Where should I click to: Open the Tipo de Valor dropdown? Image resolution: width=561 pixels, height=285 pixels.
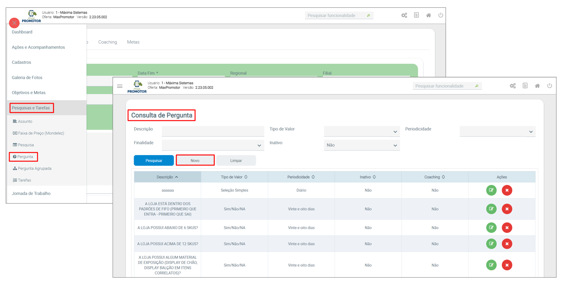pos(362,132)
